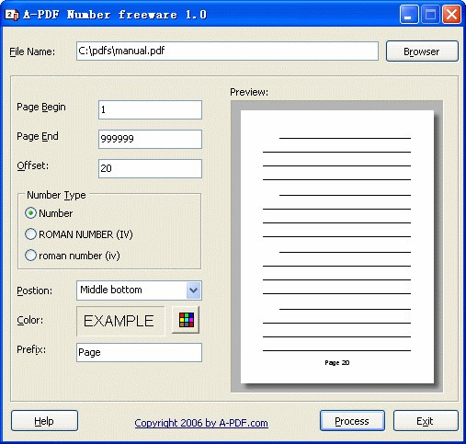This screenshot has height=444, width=466.
Task: Click the Page End field showing 999999
Action: (150, 139)
